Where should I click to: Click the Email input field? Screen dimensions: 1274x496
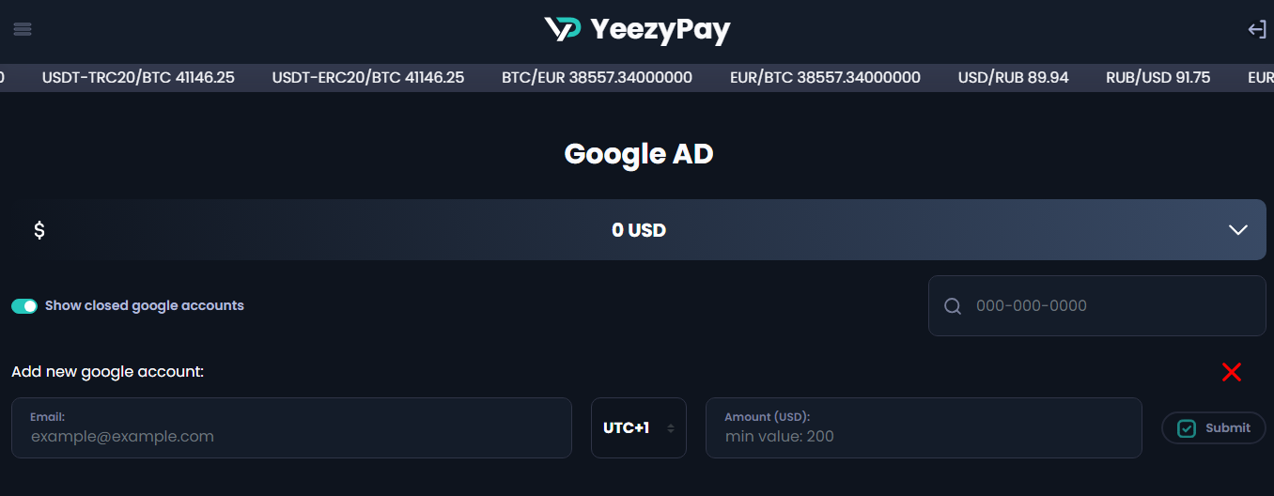291,436
